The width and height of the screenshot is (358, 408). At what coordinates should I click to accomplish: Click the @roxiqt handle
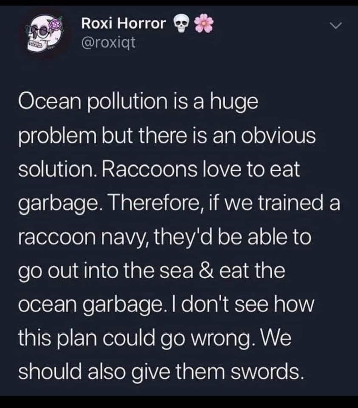coord(108,41)
